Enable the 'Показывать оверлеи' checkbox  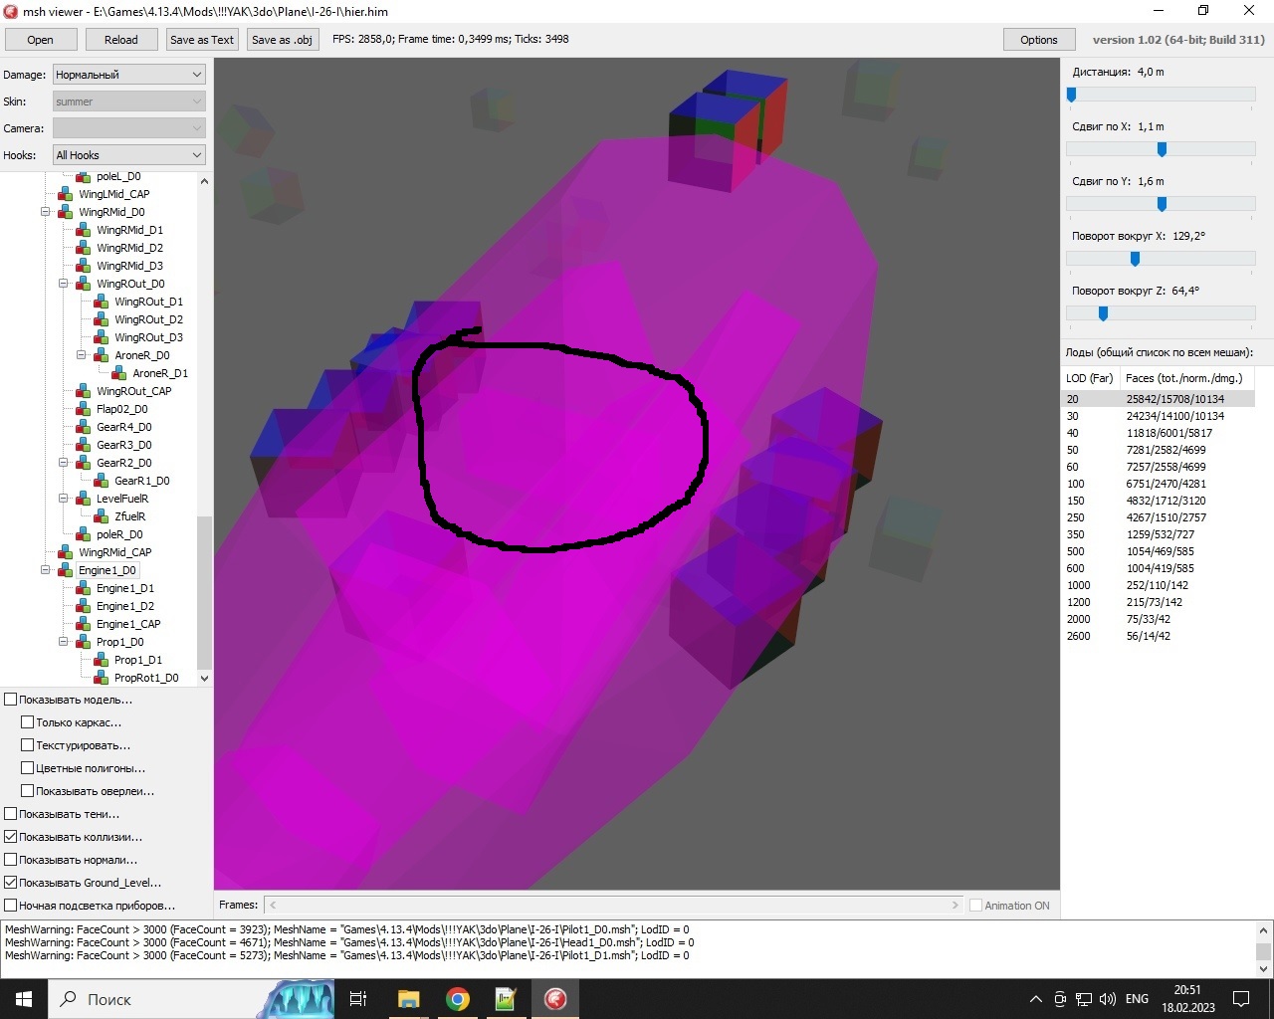point(28,791)
